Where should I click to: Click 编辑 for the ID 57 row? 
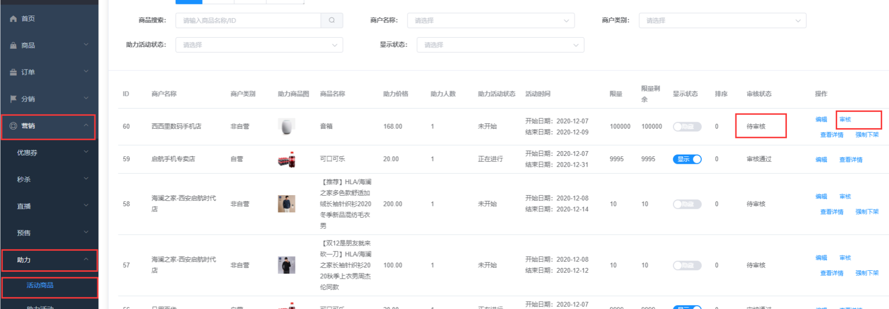pyautogui.click(x=821, y=258)
